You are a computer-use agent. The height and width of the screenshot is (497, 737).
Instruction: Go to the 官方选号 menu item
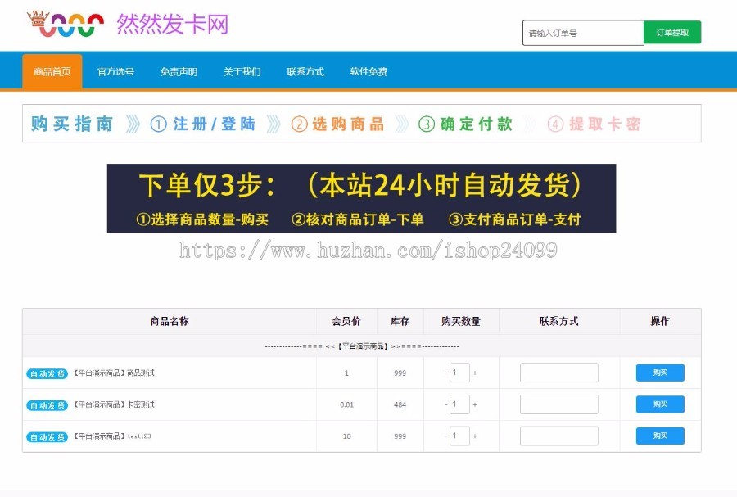pyautogui.click(x=115, y=71)
